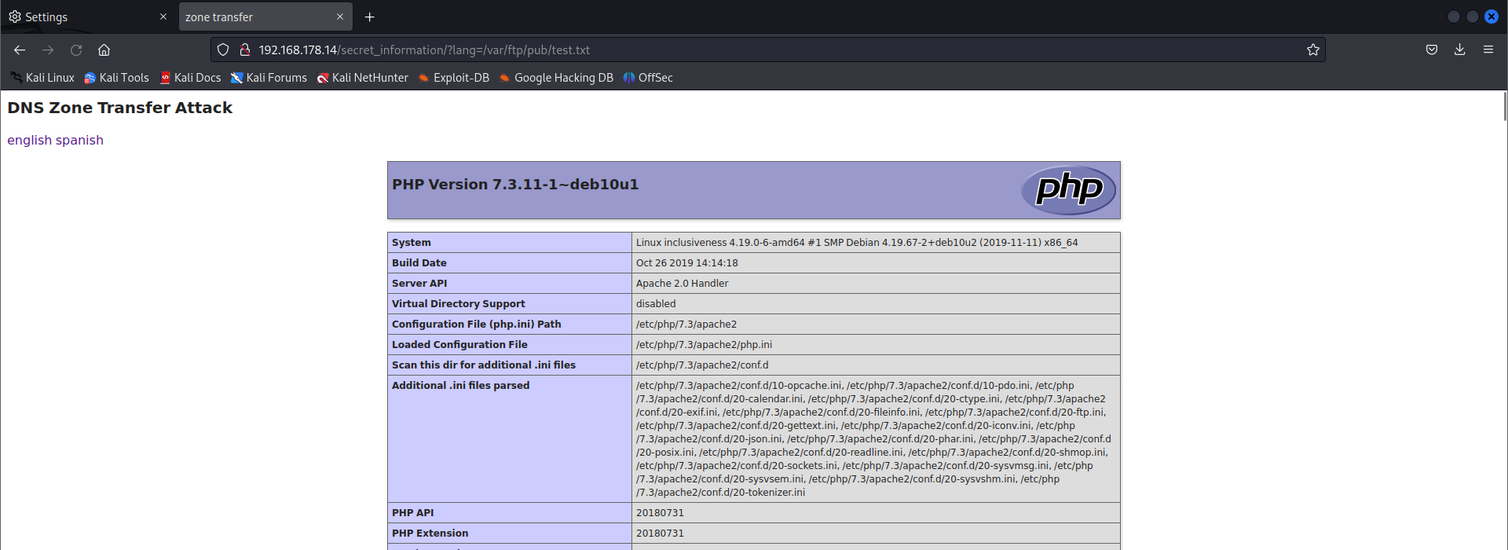Click 'Loaded Configuration File' row label
This screenshot has width=1508, height=550.
459,345
